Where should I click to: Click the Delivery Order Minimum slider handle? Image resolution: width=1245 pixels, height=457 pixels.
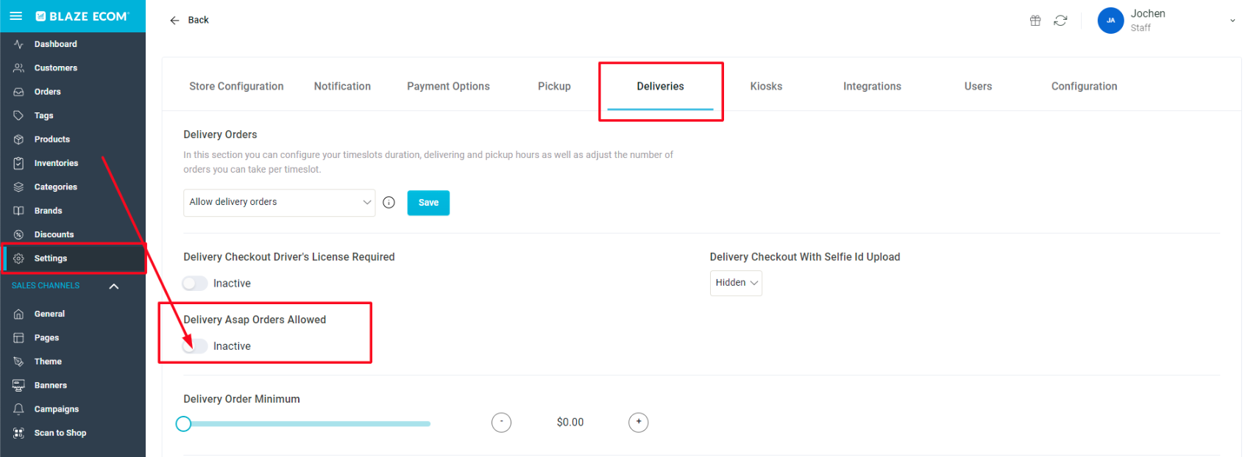tap(184, 424)
